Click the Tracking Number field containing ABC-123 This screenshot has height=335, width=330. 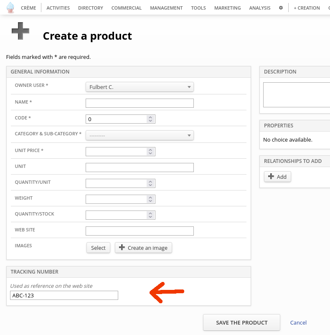64,295
